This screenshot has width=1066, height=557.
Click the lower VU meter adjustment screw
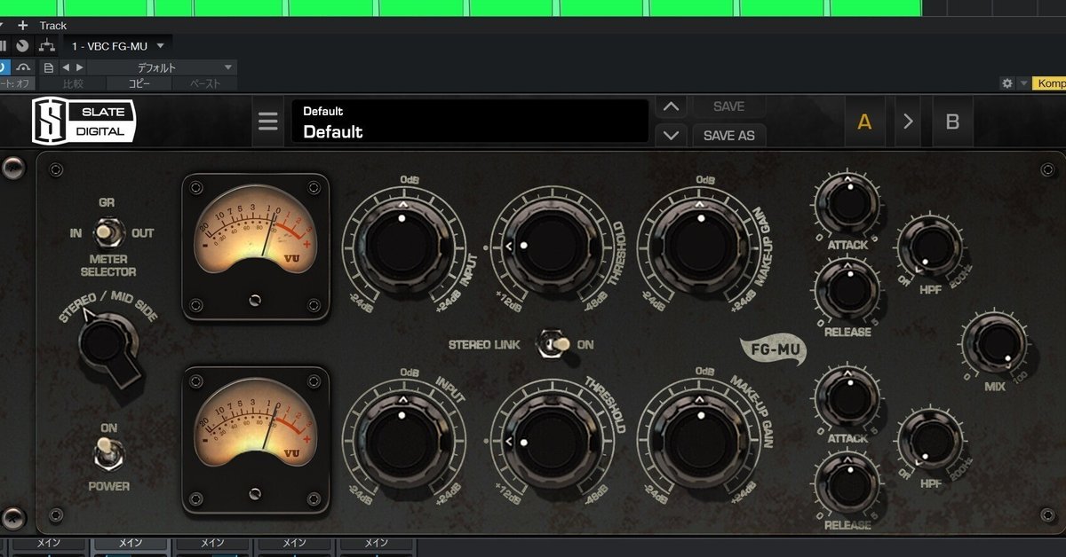(256, 494)
